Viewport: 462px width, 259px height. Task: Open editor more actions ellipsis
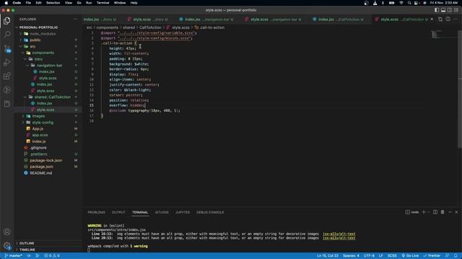[x=456, y=19]
